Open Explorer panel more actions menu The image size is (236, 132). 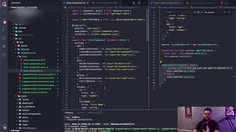point(57,3)
